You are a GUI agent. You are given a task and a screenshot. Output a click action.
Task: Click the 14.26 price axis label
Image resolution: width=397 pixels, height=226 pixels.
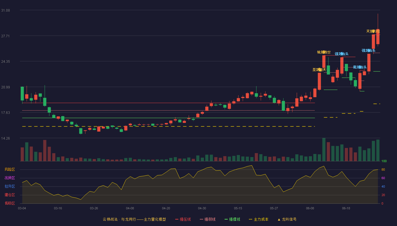tap(5, 138)
